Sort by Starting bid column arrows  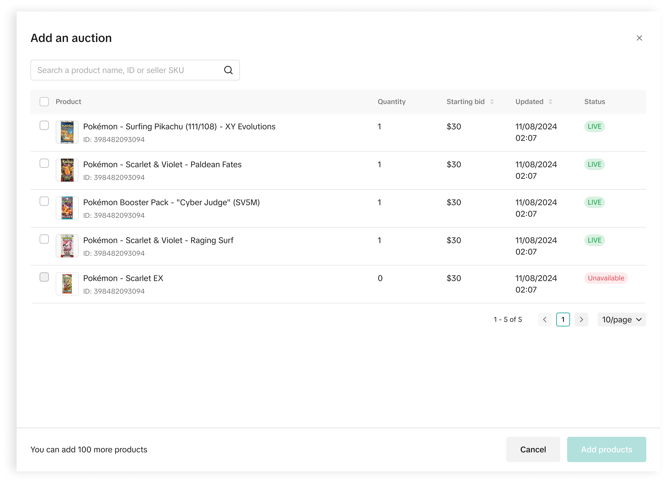click(492, 102)
